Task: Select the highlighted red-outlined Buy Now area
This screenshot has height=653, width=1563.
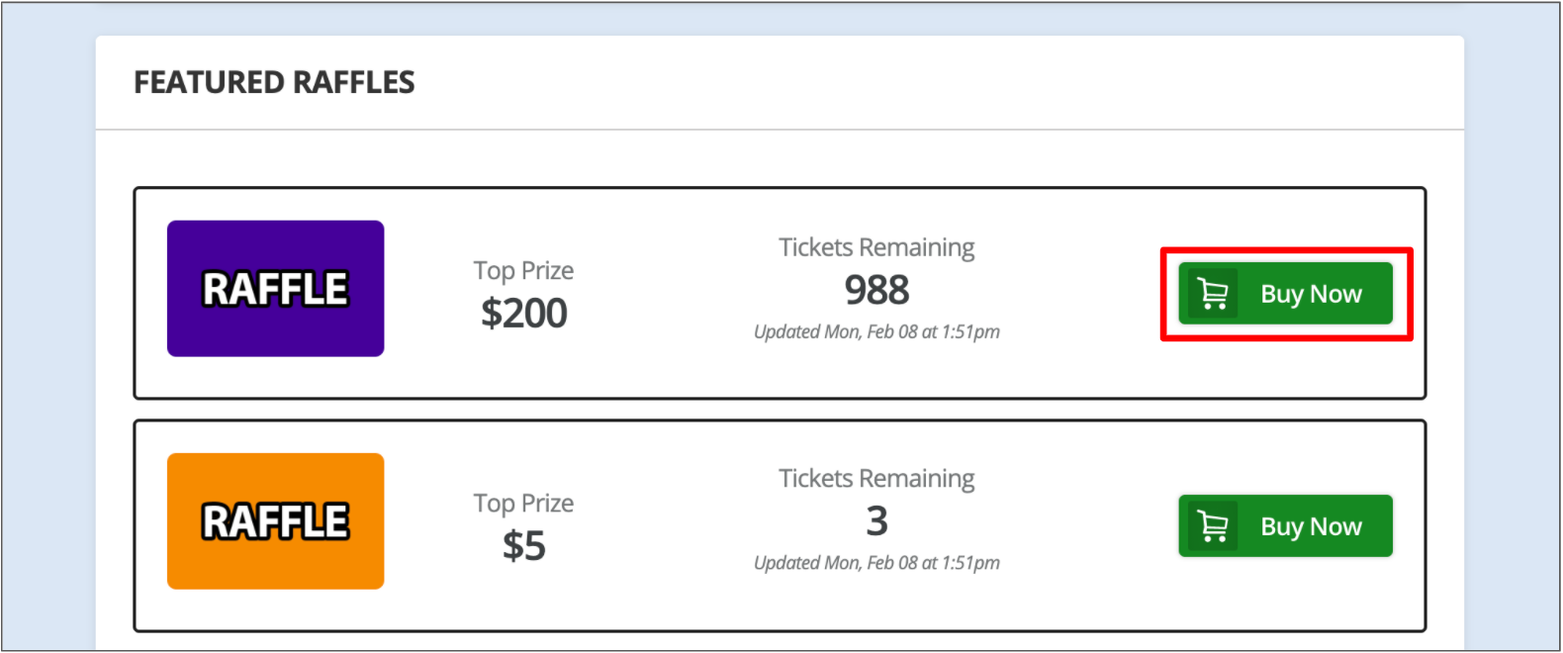Action: [1286, 293]
